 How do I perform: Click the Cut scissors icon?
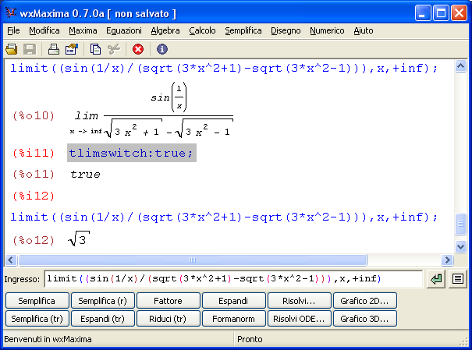tap(113, 49)
